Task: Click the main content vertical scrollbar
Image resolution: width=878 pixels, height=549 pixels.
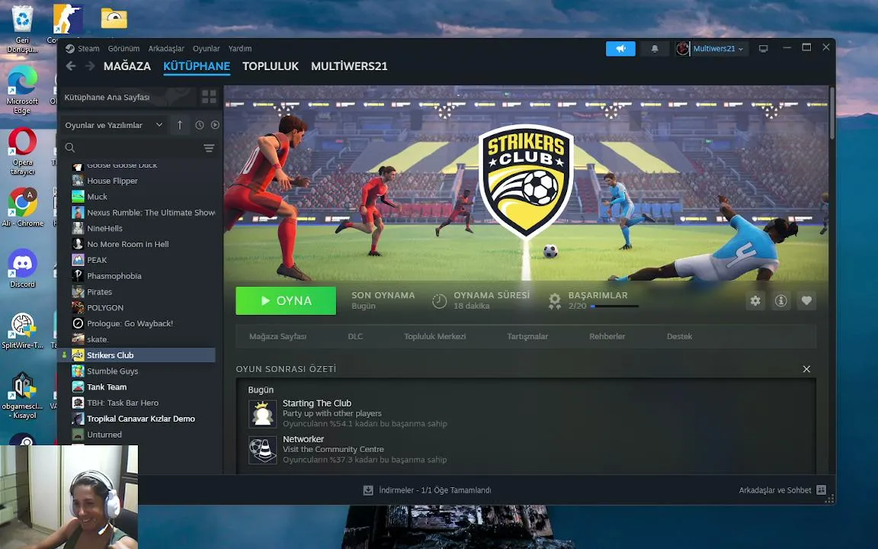Action: 832,113
